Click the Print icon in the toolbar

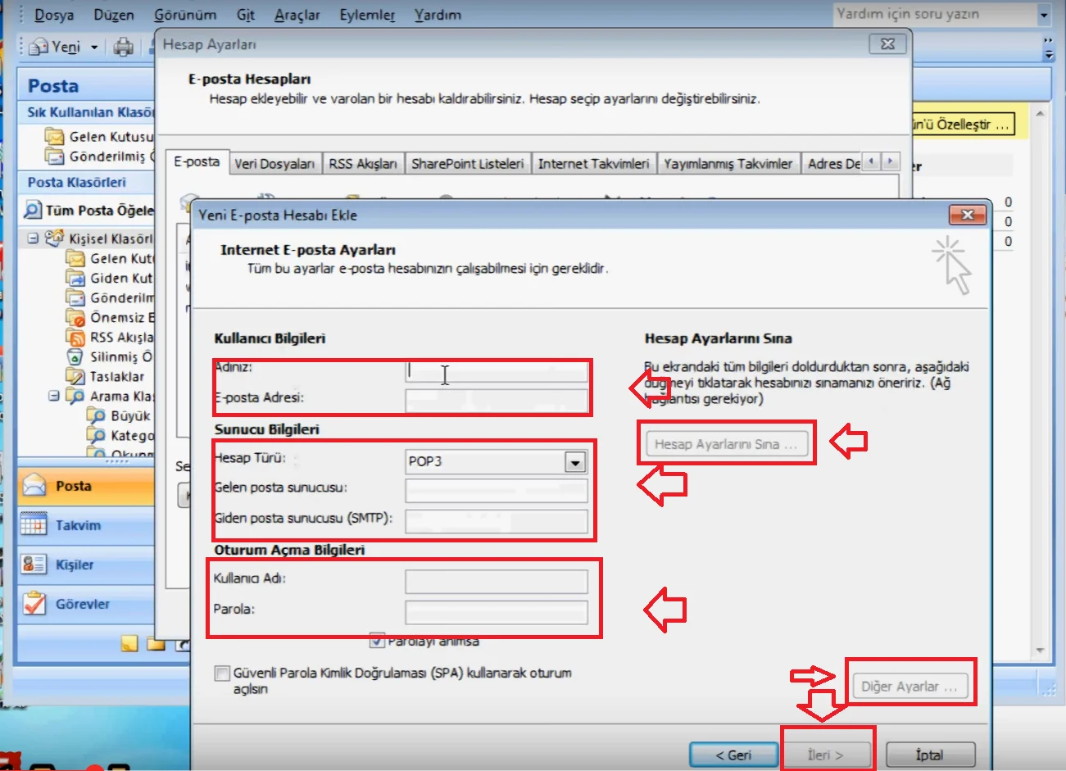tap(123, 48)
